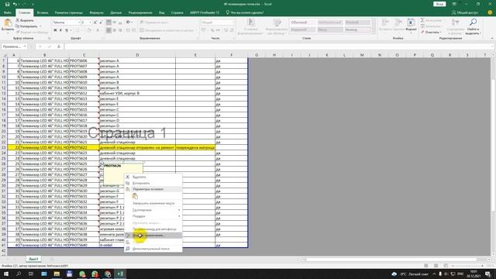The height and width of the screenshot is (279, 496).
Task: Switch to the Вставка ribbon tab
Action: point(43,12)
